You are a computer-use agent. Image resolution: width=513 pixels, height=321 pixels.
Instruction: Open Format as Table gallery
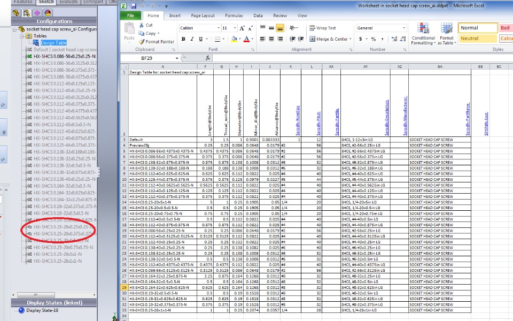pos(447,34)
